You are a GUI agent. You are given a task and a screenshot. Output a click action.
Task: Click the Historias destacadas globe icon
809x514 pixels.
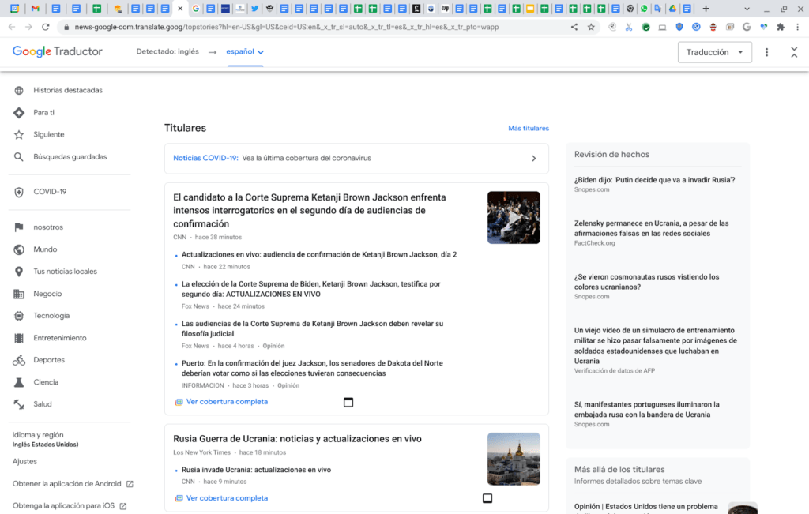pos(19,90)
